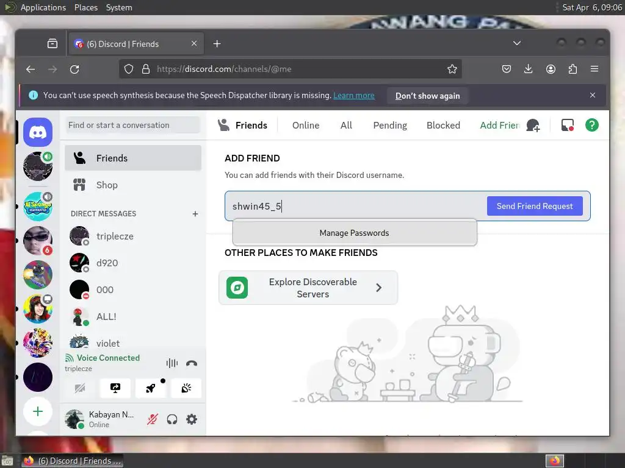
Task: Open Explore Discoverable Servers
Action: (308, 288)
